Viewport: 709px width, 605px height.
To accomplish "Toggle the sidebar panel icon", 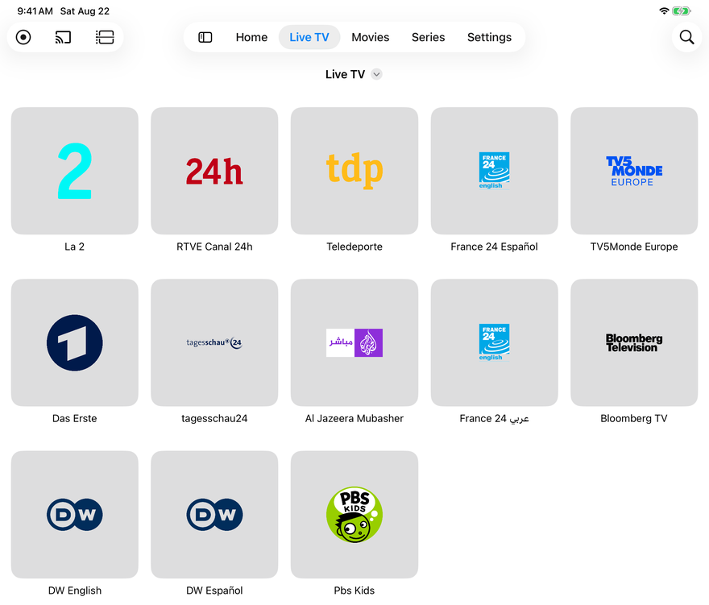I will (x=205, y=37).
